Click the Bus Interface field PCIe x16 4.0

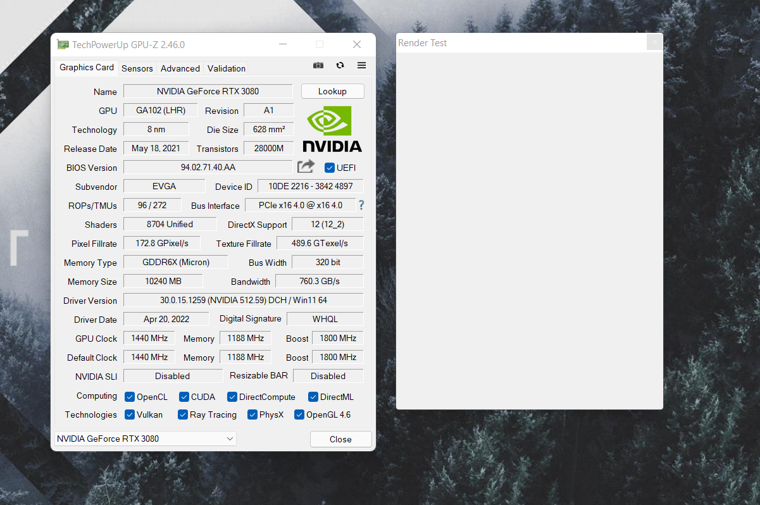click(x=299, y=205)
